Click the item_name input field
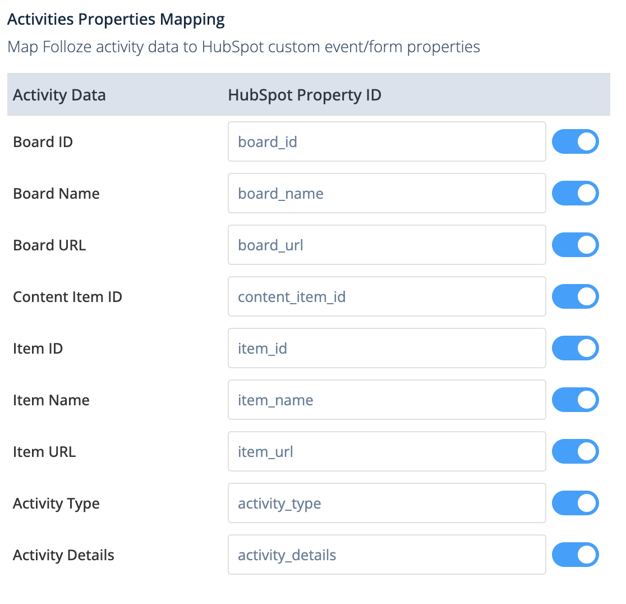 pyautogui.click(x=386, y=400)
